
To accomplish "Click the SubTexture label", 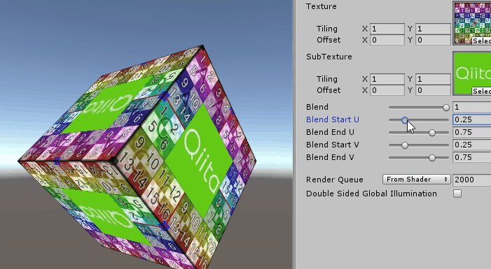I will 329,57.
